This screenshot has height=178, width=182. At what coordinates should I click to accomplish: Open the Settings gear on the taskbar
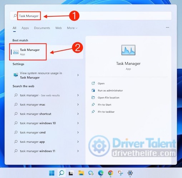click(130, 173)
